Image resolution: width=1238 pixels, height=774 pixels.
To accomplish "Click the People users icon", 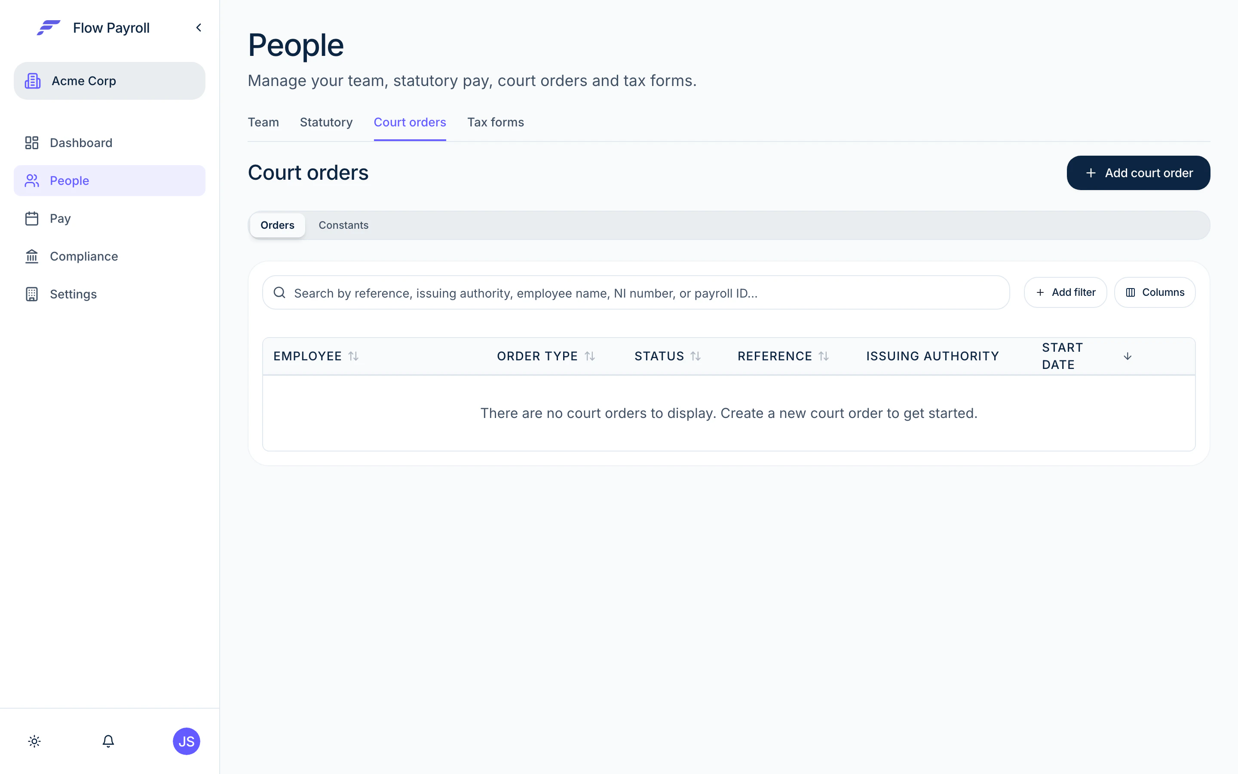I will (32, 181).
